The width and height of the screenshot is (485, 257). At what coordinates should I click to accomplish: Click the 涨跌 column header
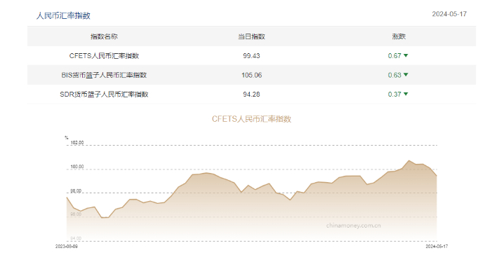[x=399, y=36]
